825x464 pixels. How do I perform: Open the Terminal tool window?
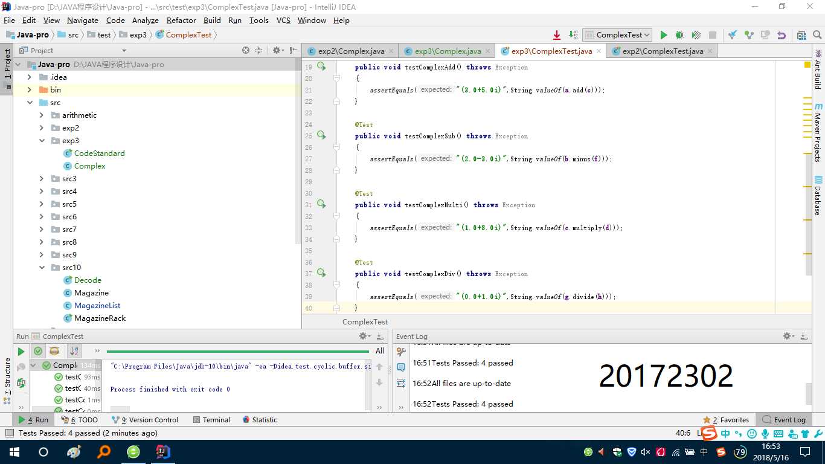[x=211, y=420]
